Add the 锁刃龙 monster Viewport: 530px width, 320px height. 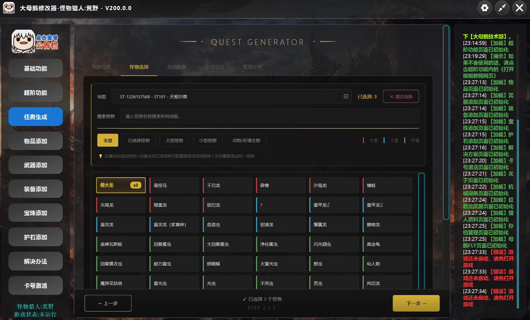227,205
